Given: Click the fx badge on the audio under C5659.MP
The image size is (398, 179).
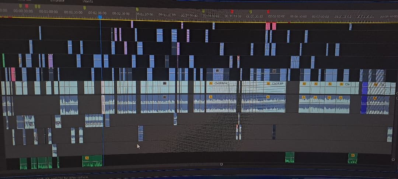Looking at the screenshot, I should tap(268, 97).
